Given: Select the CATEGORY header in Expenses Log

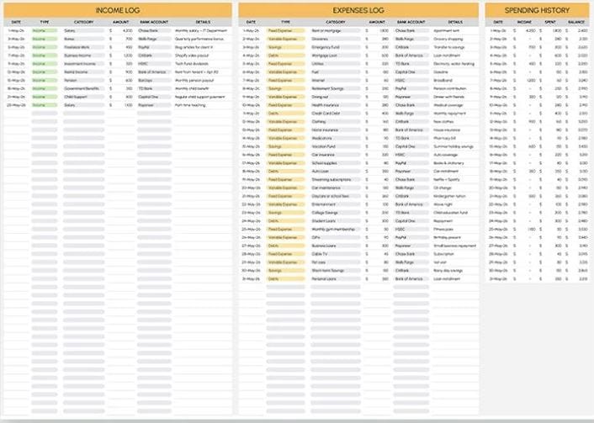Looking at the screenshot, I should click(335, 22).
